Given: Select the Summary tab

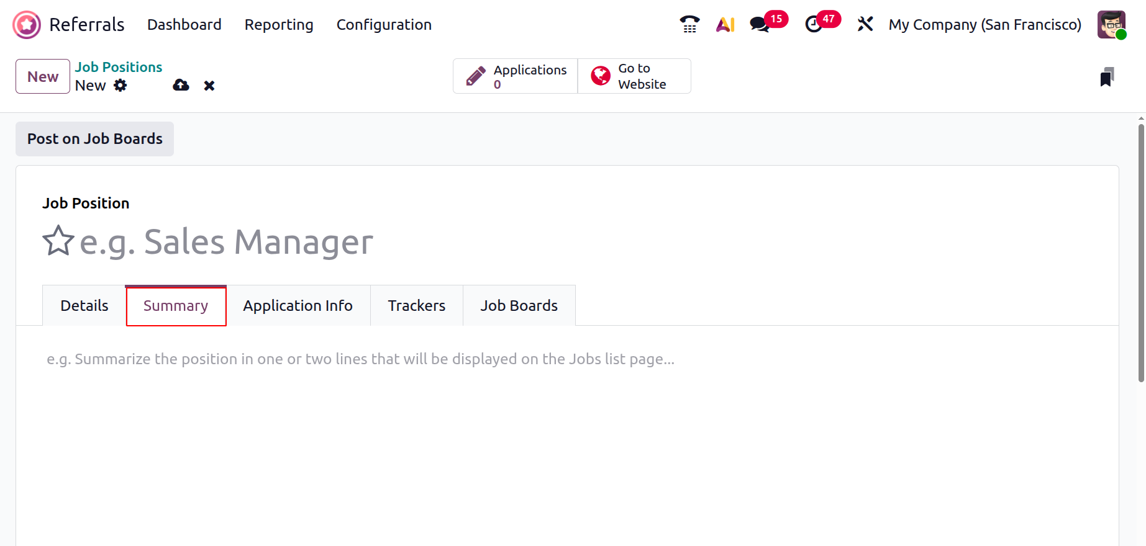Looking at the screenshot, I should point(176,305).
